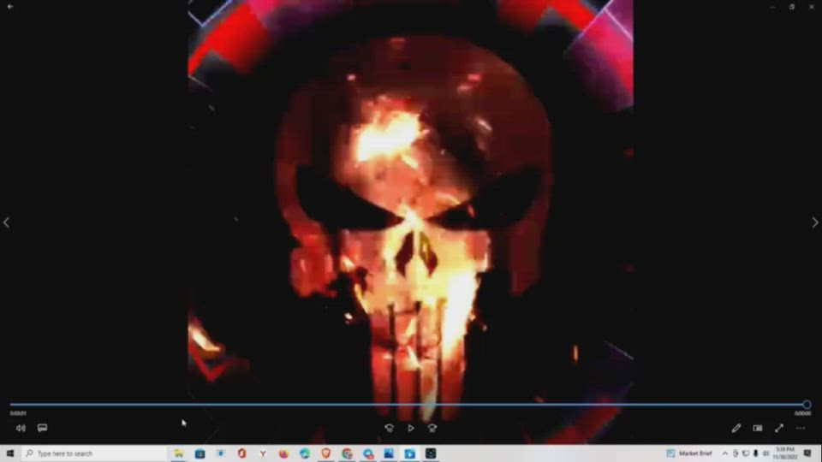Enter full screen with the expand arrows
The width and height of the screenshot is (822, 462).
click(x=778, y=428)
